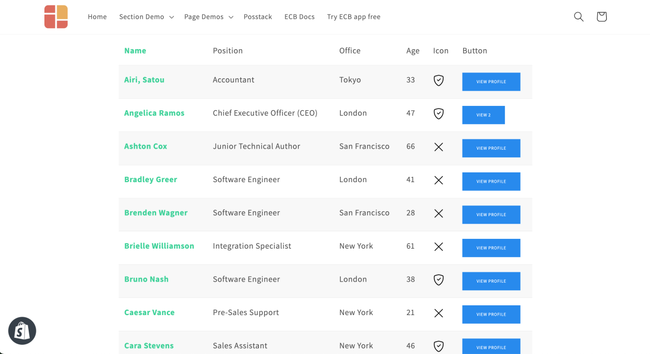Open the ECB Docs menu item
650x354 pixels.
[299, 17]
